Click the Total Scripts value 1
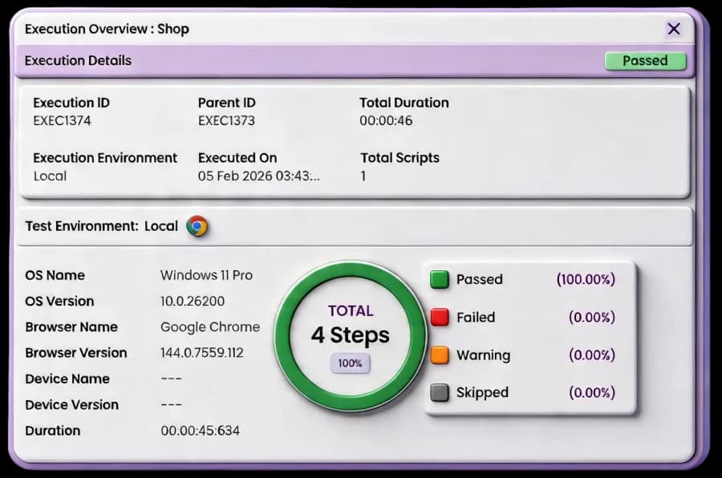The image size is (722, 478). [x=363, y=176]
